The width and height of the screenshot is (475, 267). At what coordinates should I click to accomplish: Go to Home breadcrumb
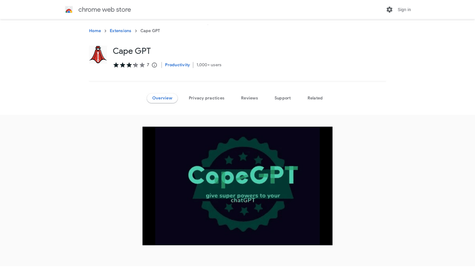tap(95, 31)
